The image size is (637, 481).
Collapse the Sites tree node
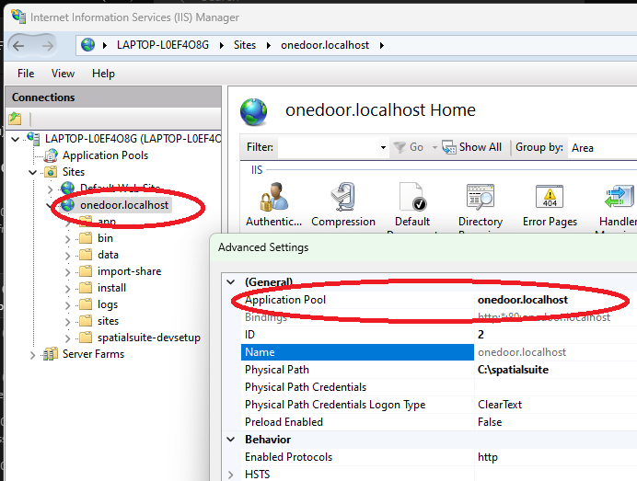(33, 173)
